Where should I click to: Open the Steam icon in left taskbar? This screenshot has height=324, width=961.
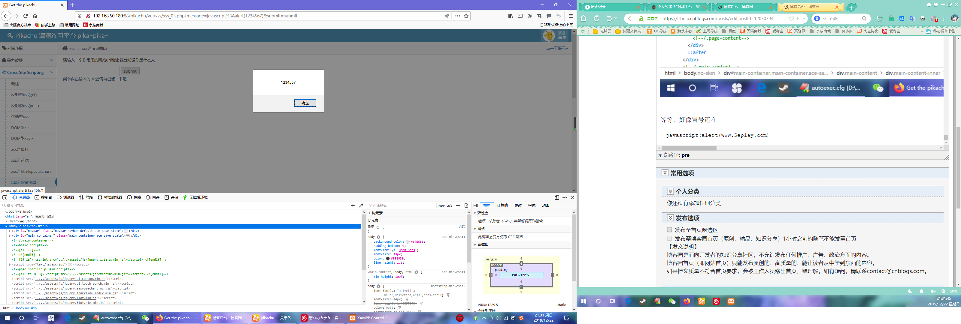[83, 318]
